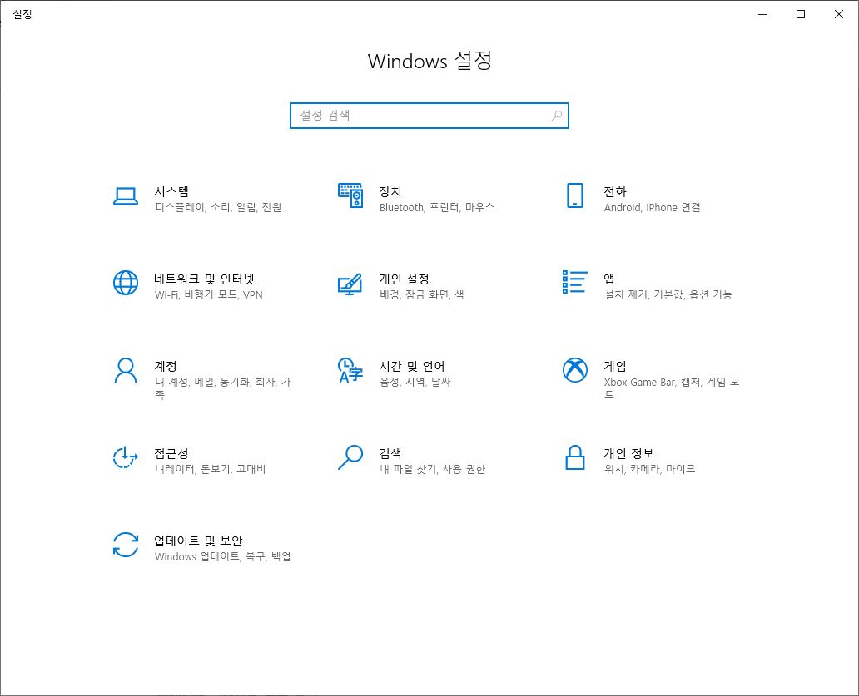Open the 검색 magnifier category icon
859x696 pixels.
(350, 457)
